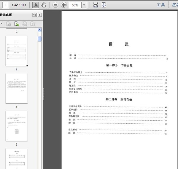
Task: Click the green rotate-page thumbnail icon
Action: click(x=17, y=24)
